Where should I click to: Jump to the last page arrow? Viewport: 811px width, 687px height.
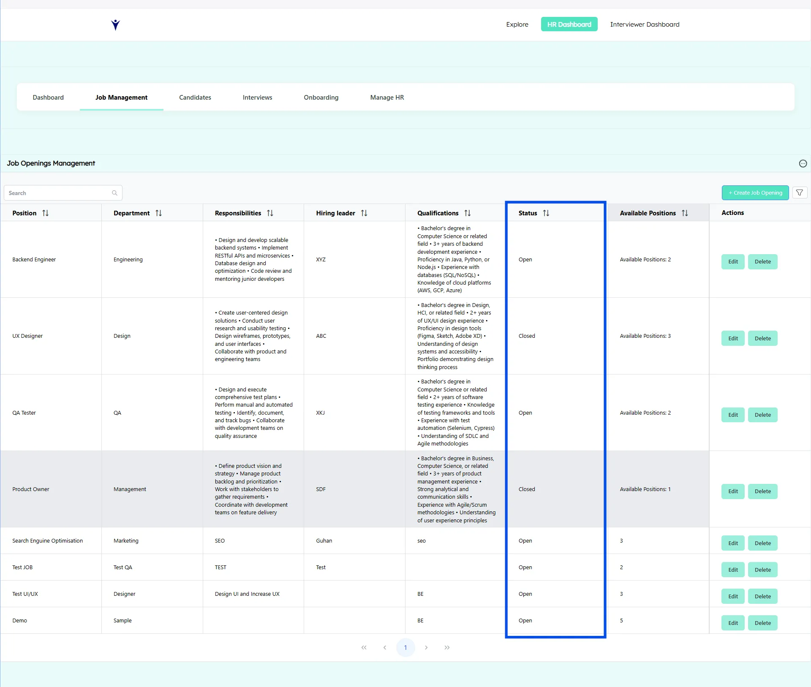tap(447, 647)
